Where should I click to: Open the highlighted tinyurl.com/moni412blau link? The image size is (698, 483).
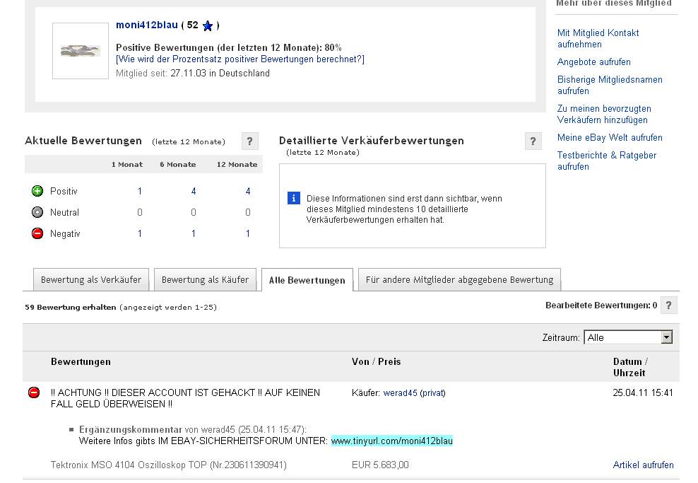pyautogui.click(x=391, y=441)
